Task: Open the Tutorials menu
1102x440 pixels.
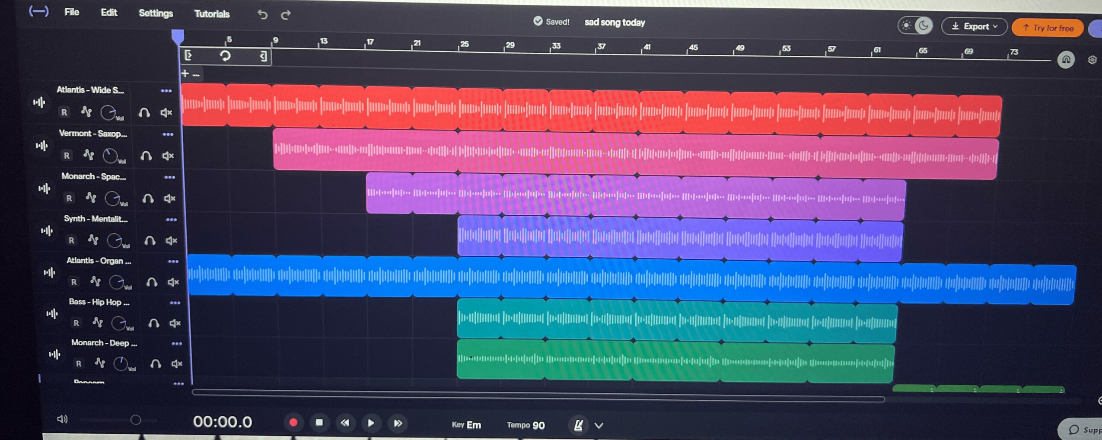Action: 212,14
